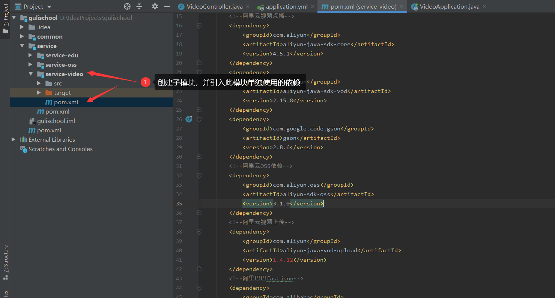Click the gutter bean icon on line 26
This screenshot has width=555, height=298.
coord(189,119)
